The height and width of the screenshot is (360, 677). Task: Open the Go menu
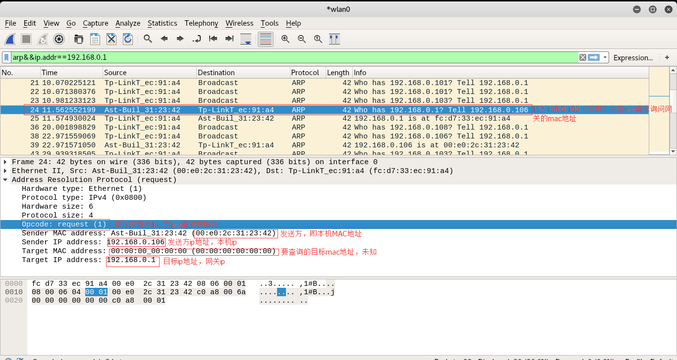coord(71,23)
